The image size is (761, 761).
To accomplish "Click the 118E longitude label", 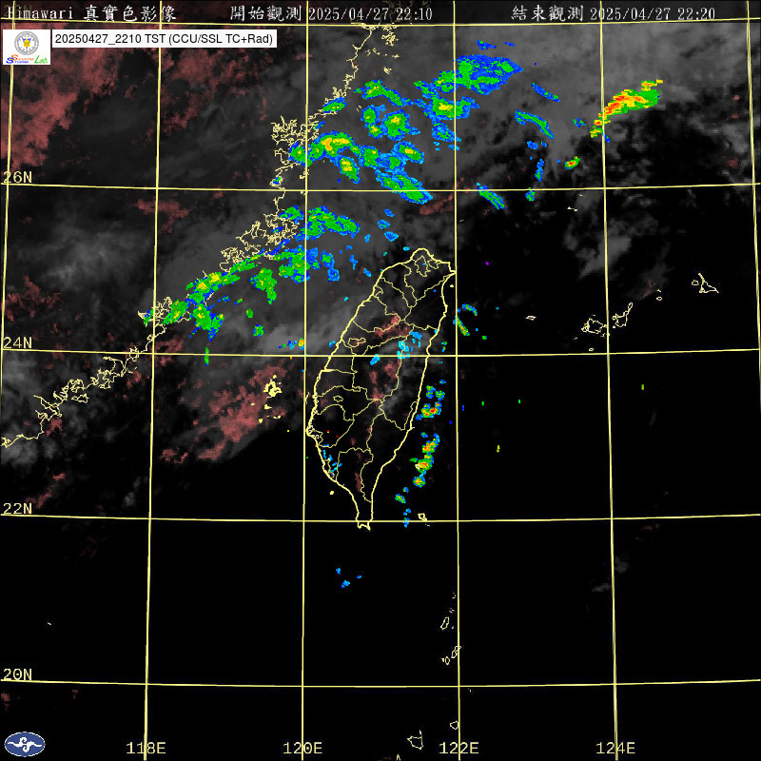I will point(146,748).
